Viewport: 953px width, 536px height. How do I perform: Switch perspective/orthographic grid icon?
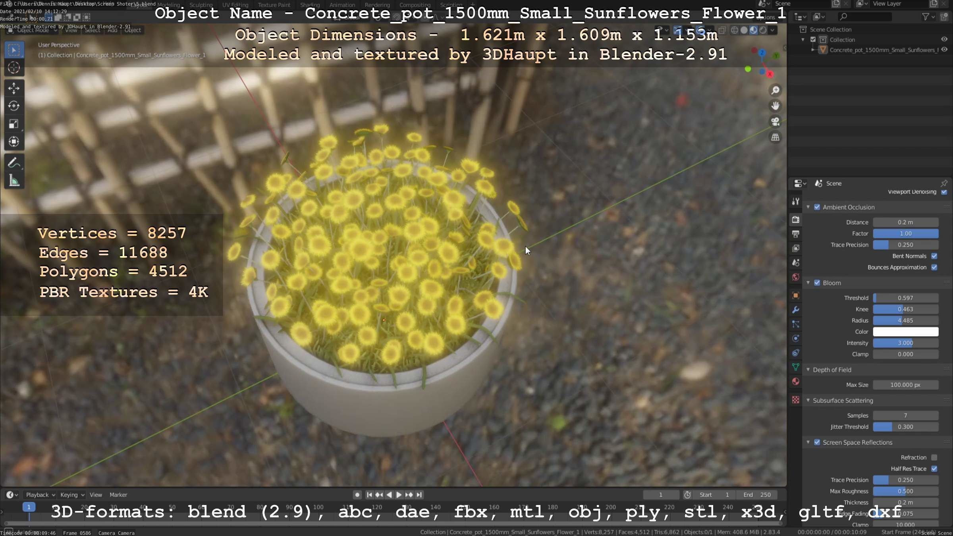[775, 137]
